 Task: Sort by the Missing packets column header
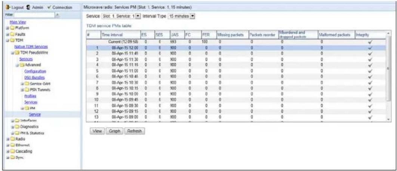233,35
